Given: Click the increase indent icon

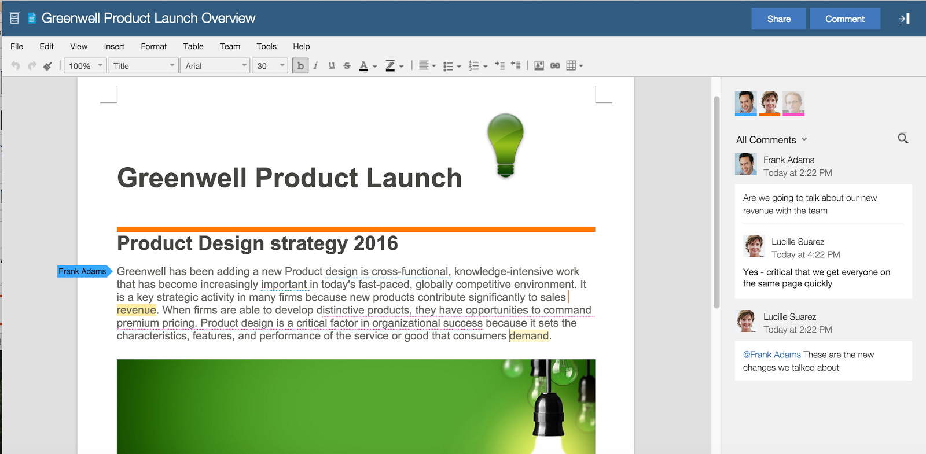Looking at the screenshot, I should [x=499, y=65].
